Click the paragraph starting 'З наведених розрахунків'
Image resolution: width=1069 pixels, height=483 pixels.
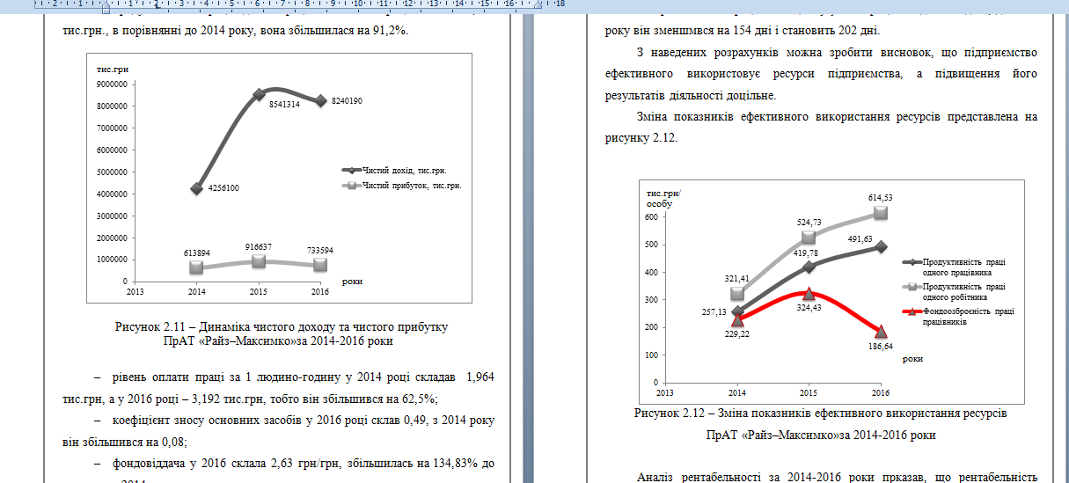tap(822, 74)
